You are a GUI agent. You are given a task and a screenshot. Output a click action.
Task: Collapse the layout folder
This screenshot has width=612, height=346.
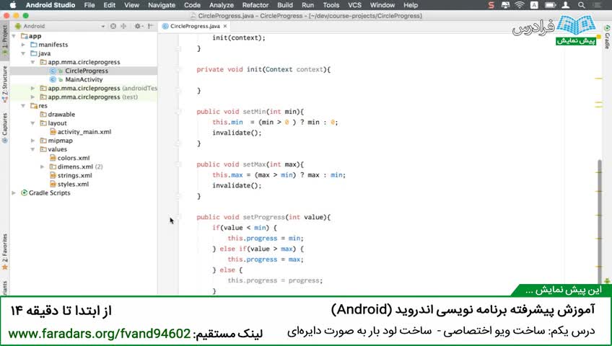[x=32, y=123]
